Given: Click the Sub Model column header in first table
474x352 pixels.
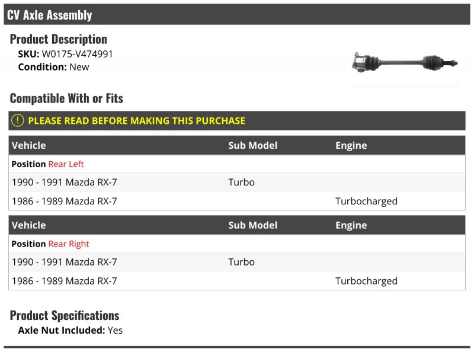Looking at the screenshot, I should tap(253, 145).
